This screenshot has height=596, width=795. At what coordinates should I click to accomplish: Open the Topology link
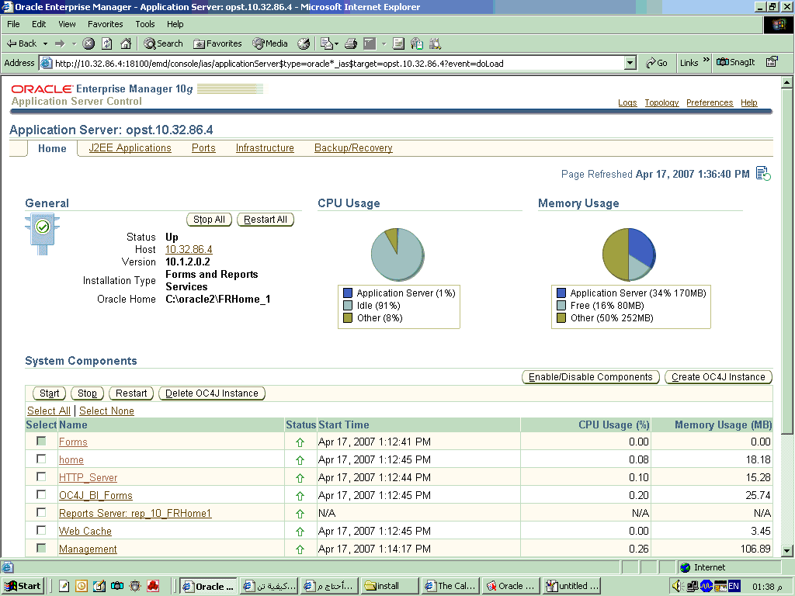661,102
